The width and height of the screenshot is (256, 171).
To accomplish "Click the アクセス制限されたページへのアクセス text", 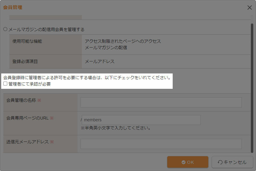I will tap(123, 41).
